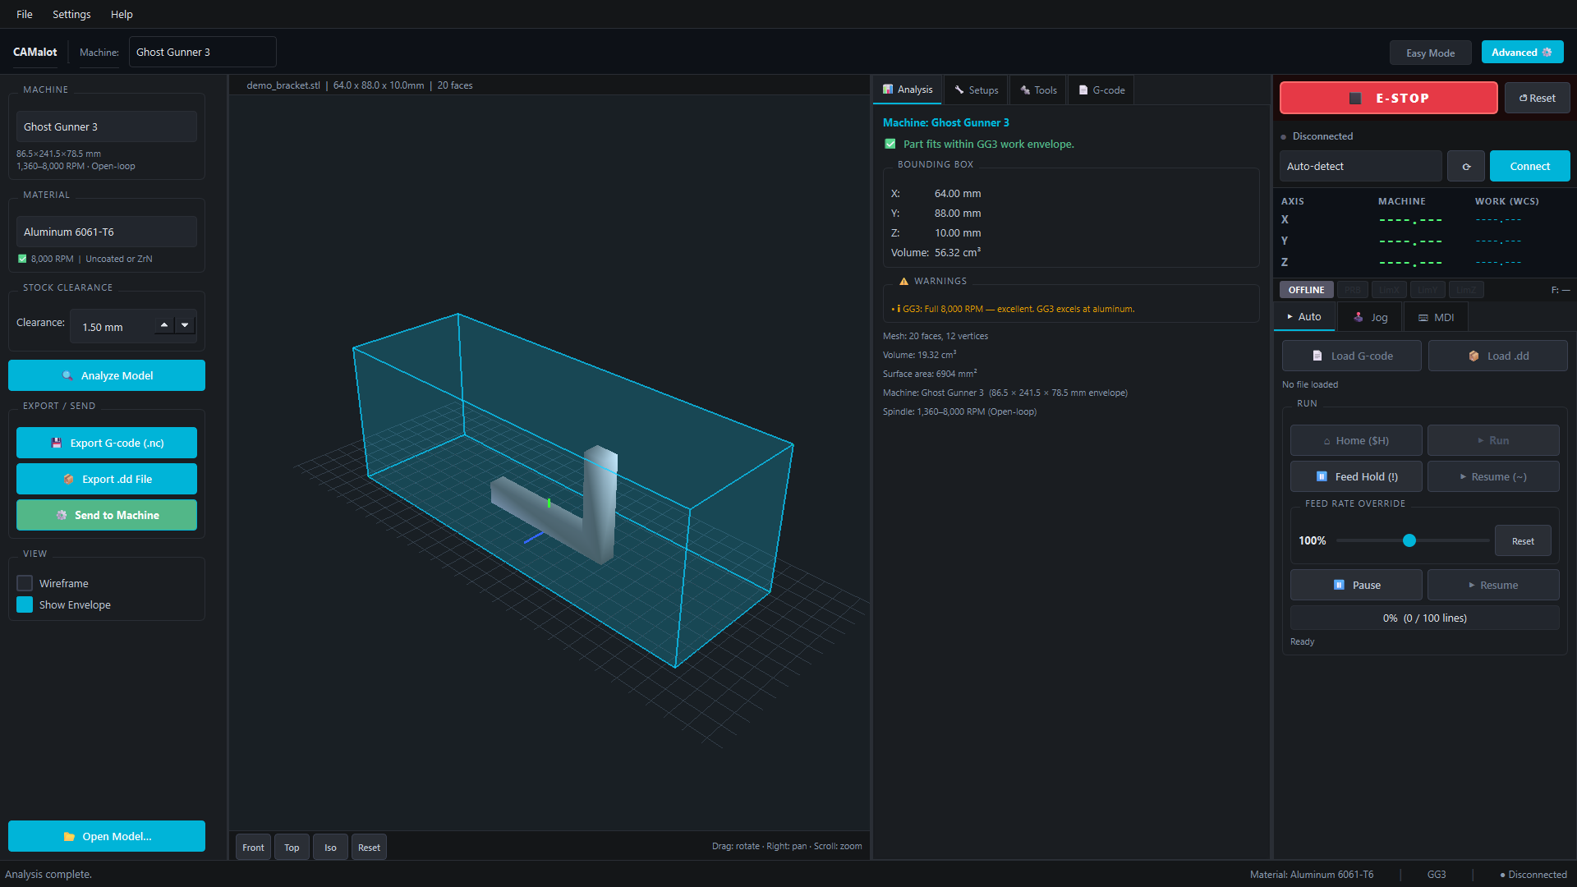Click the warning triangle icon
The height and width of the screenshot is (887, 1577).
903,281
